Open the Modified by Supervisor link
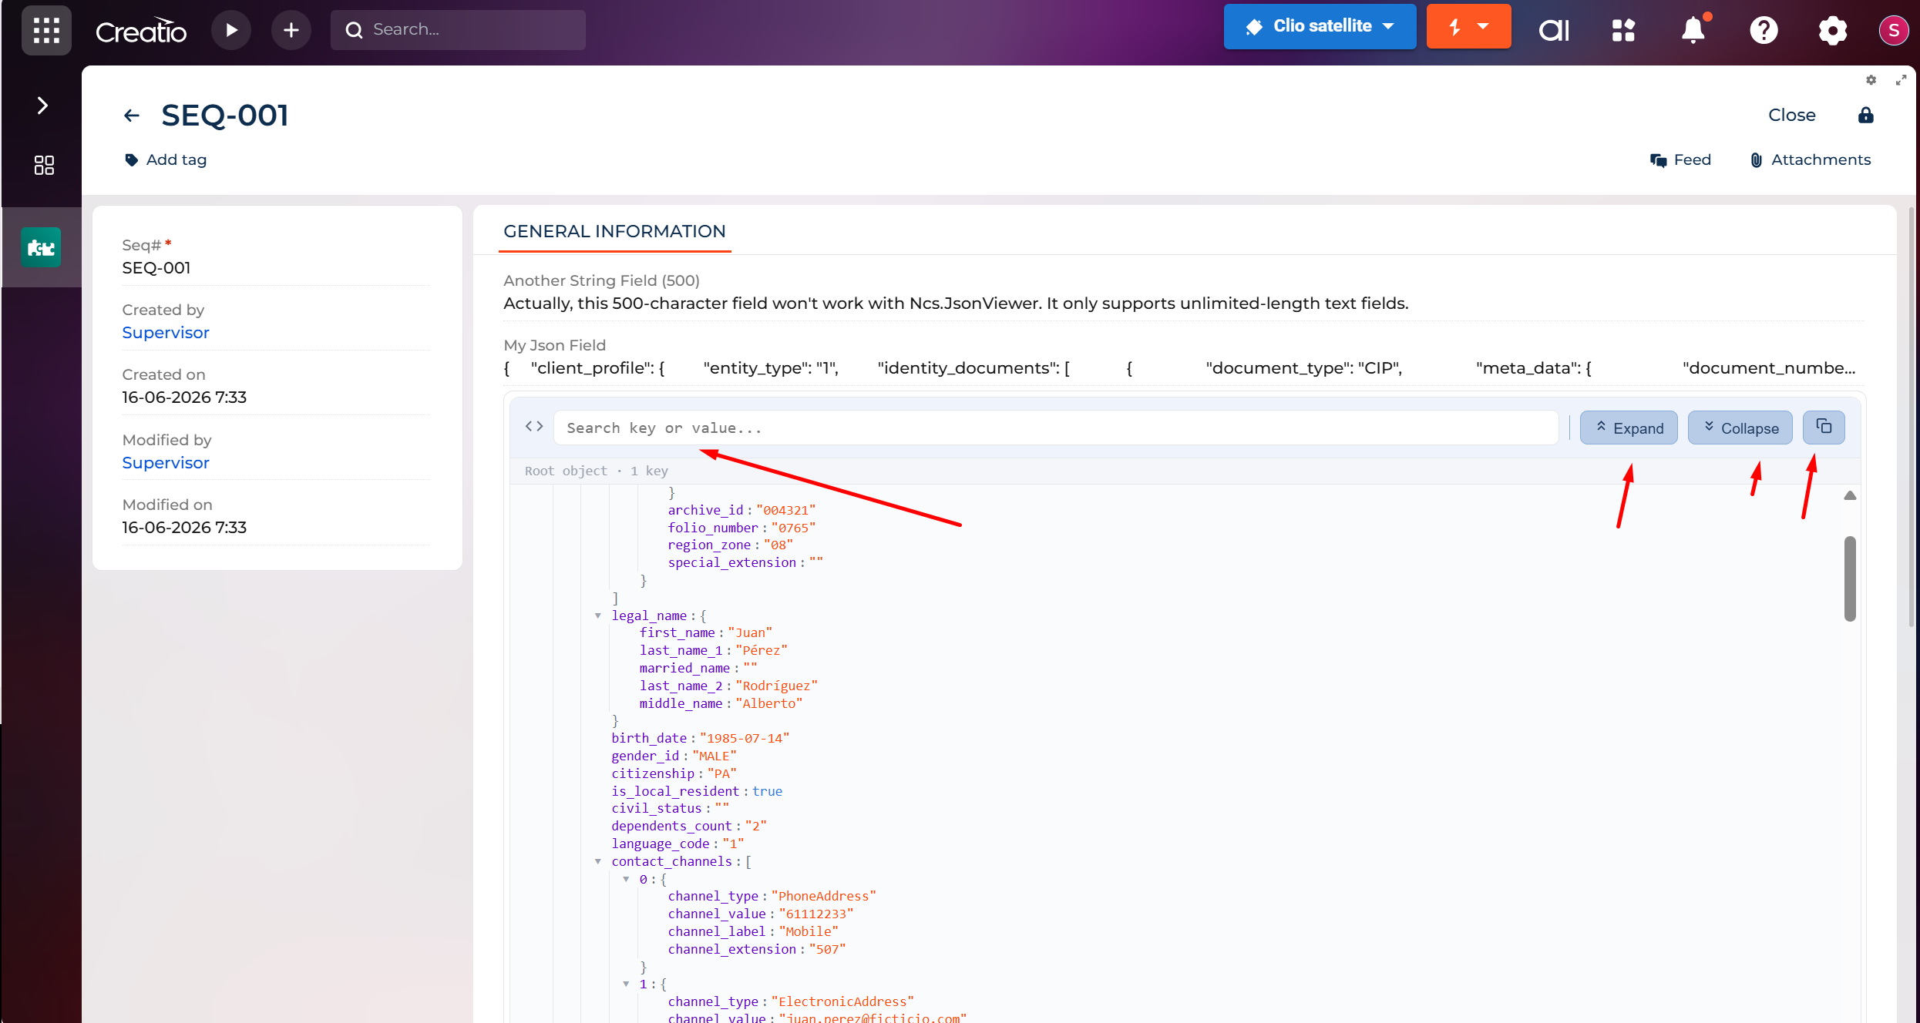This screenshot has height=1023, width=1920. coord(166,462)
